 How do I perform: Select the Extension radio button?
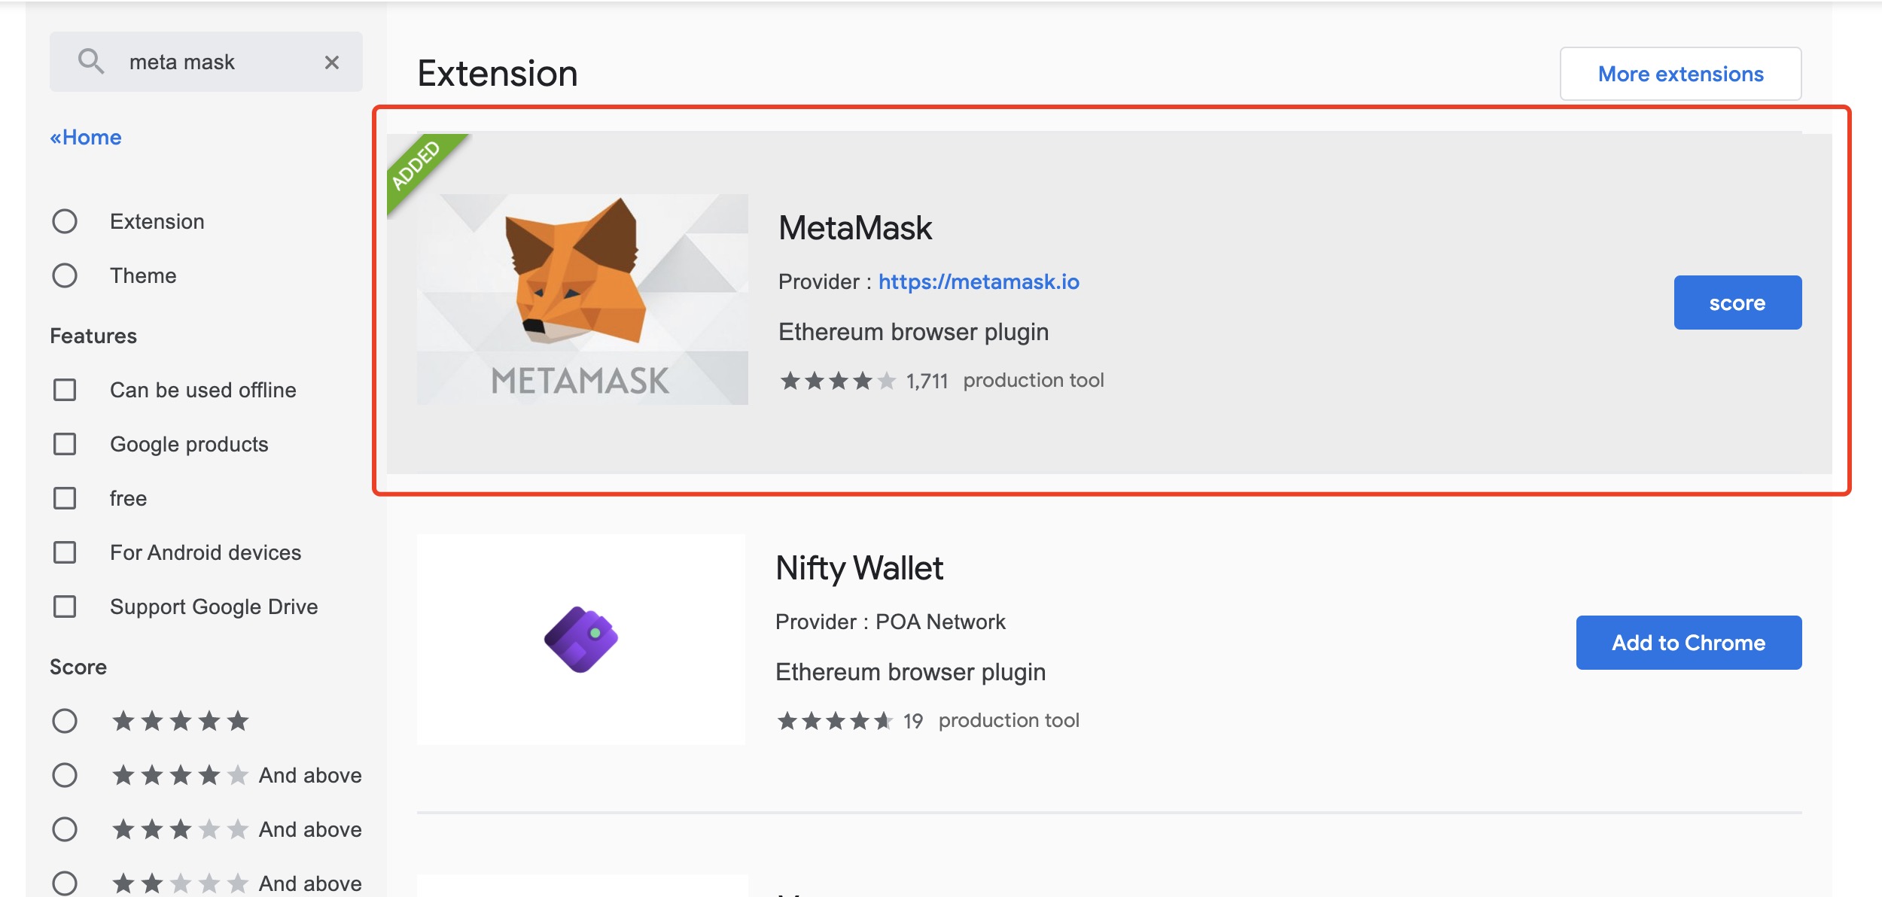tap(65, 221)
